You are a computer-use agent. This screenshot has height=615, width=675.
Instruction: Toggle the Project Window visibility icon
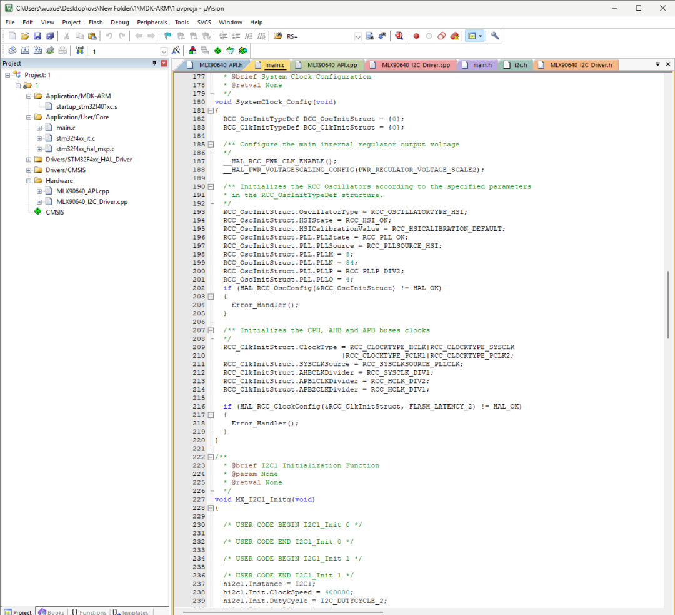[472, 36]
